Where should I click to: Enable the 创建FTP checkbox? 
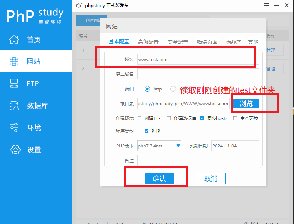139,118
